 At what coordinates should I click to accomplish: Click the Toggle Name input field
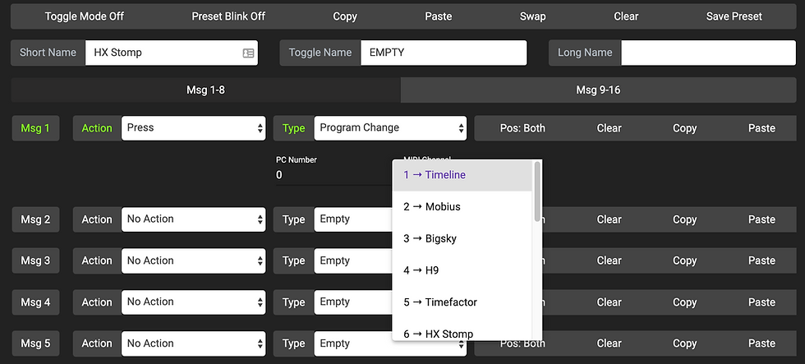pyautogui.click(x=442, y=53)
